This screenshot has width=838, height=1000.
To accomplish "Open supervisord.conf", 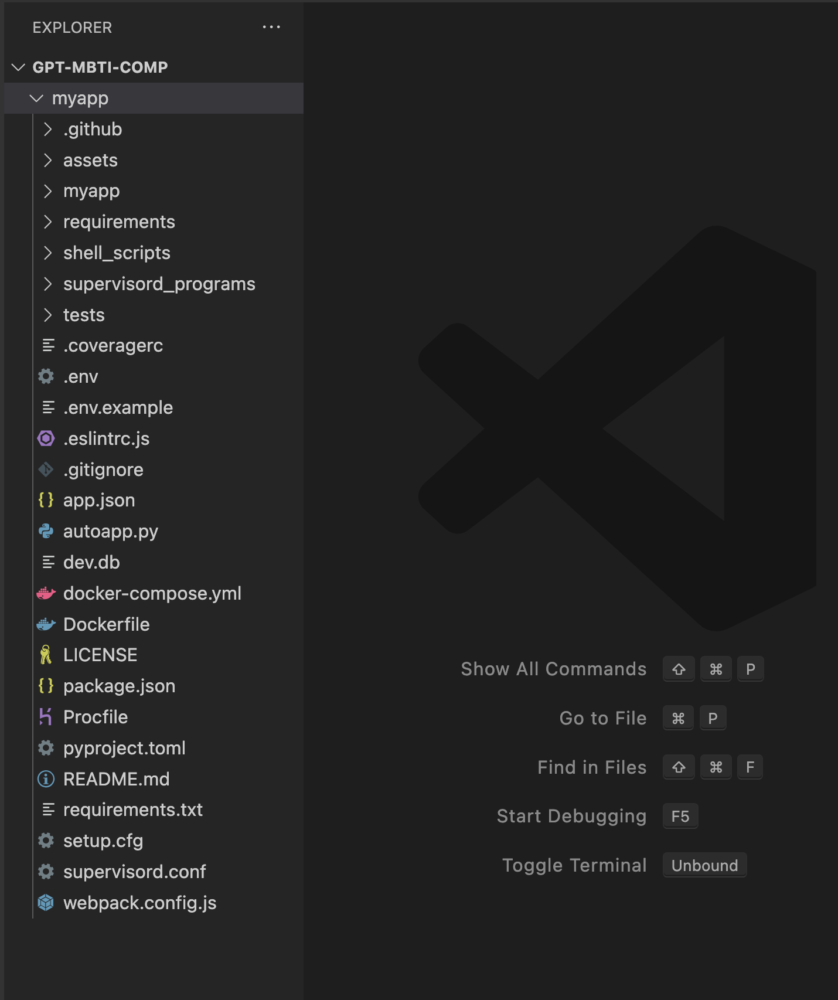I will [154, 872].
